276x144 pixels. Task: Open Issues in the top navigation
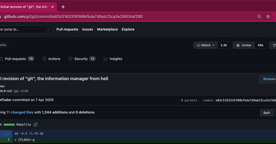click(x=88, y=29)
